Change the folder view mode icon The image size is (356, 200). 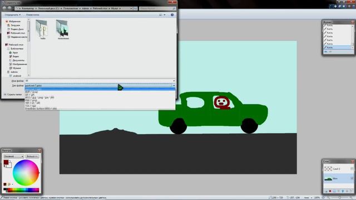161,15
